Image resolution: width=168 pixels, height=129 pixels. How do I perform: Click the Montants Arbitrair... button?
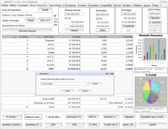pos(12,124)
